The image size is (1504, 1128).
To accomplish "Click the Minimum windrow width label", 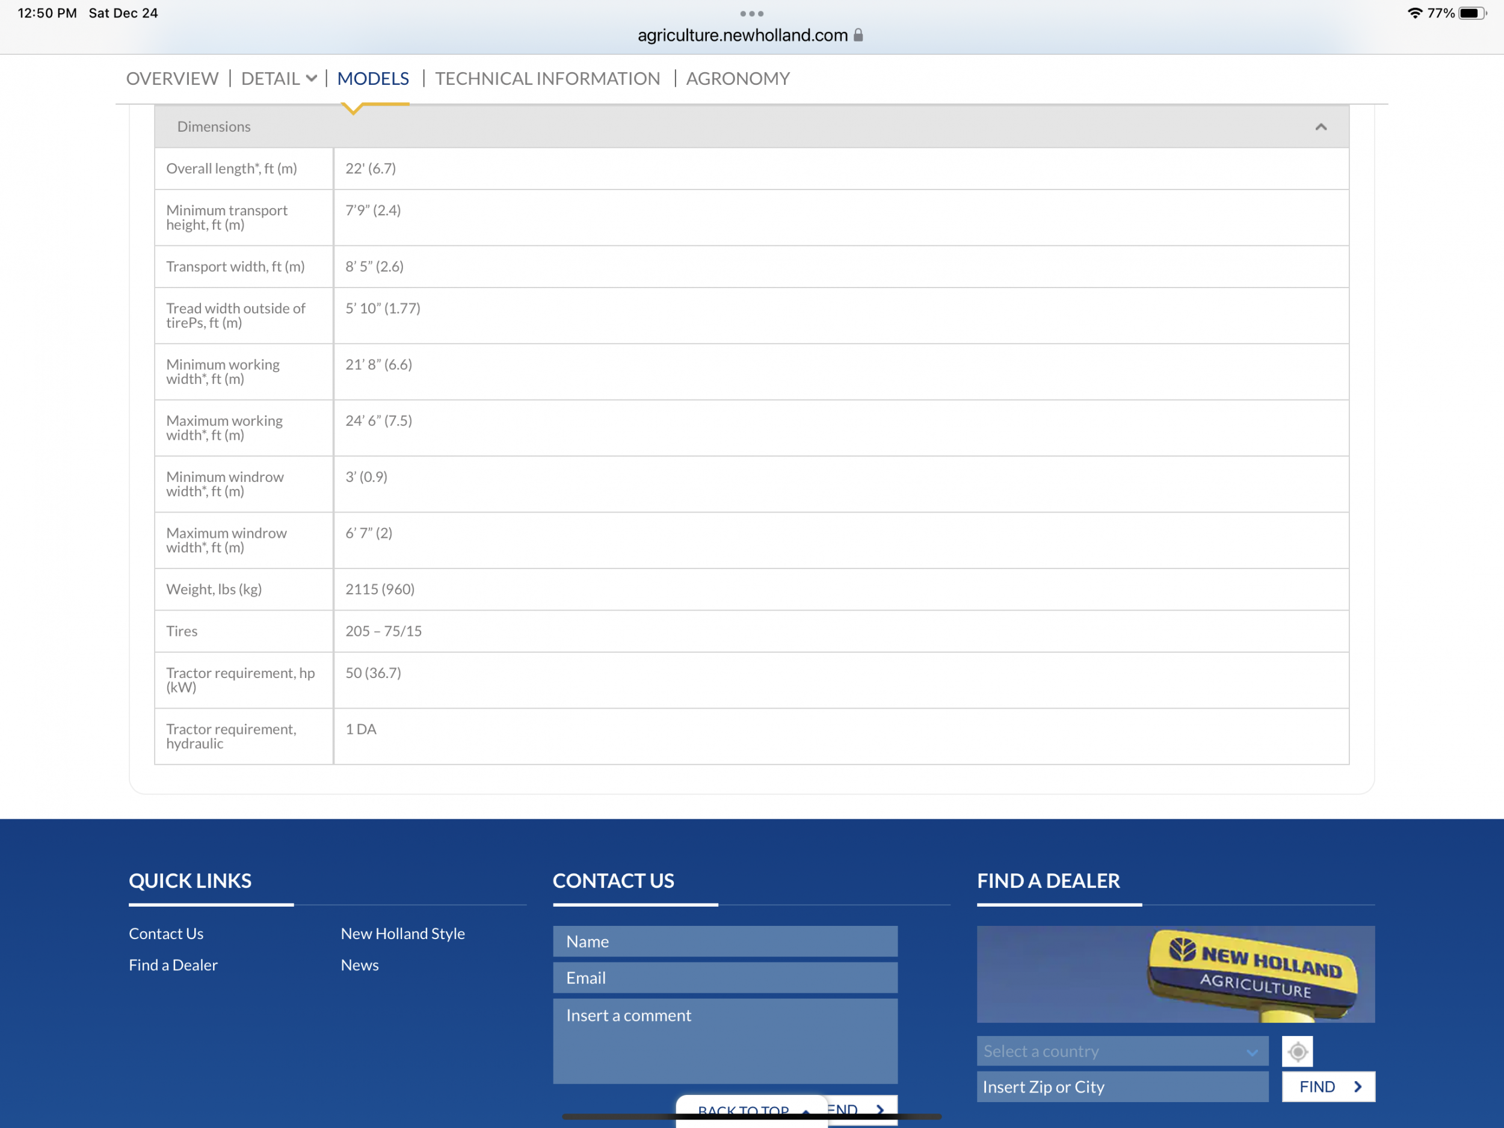I will [x=224, y=484].
